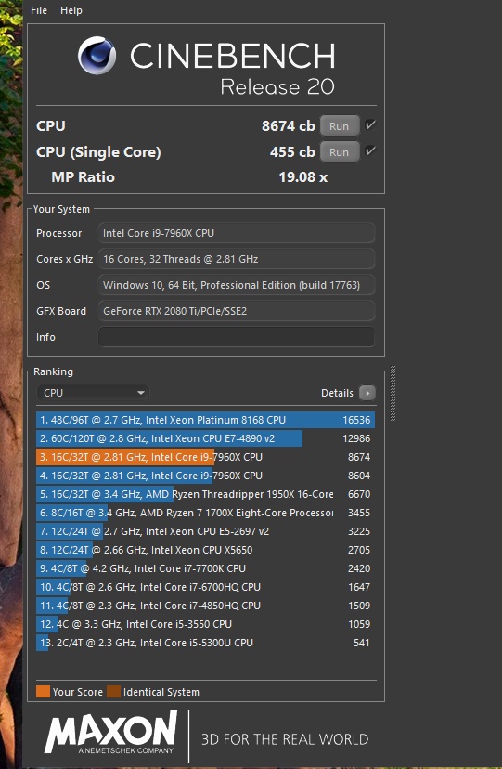Click the orange Your Score legend swatch
502x769 pixels.
(x=43, y=692)
